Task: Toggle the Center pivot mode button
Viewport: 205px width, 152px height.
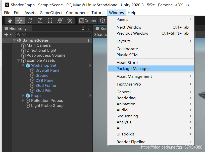Action: [88, 21]
